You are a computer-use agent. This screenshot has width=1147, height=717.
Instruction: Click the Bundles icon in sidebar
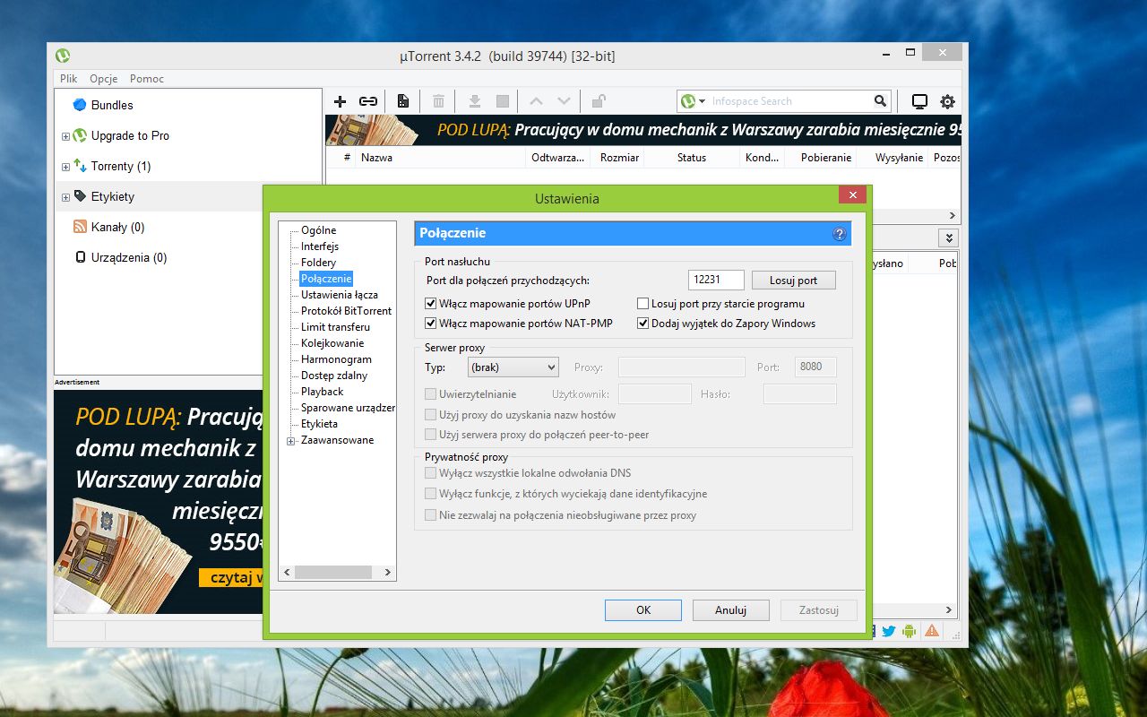tap(80, 105)
